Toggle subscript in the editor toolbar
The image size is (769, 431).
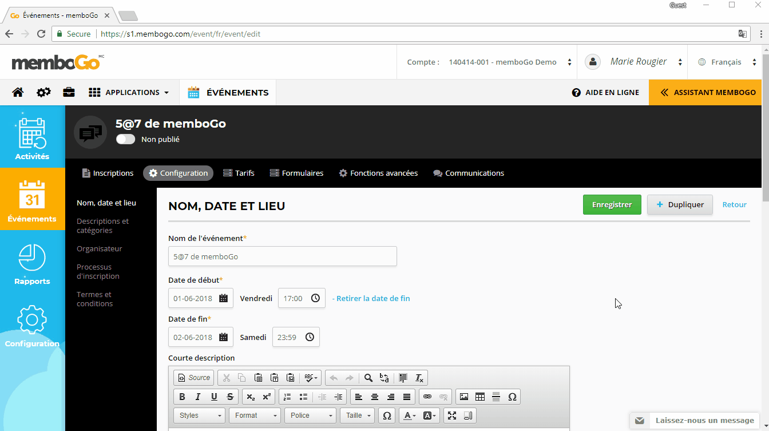(250, 397)
